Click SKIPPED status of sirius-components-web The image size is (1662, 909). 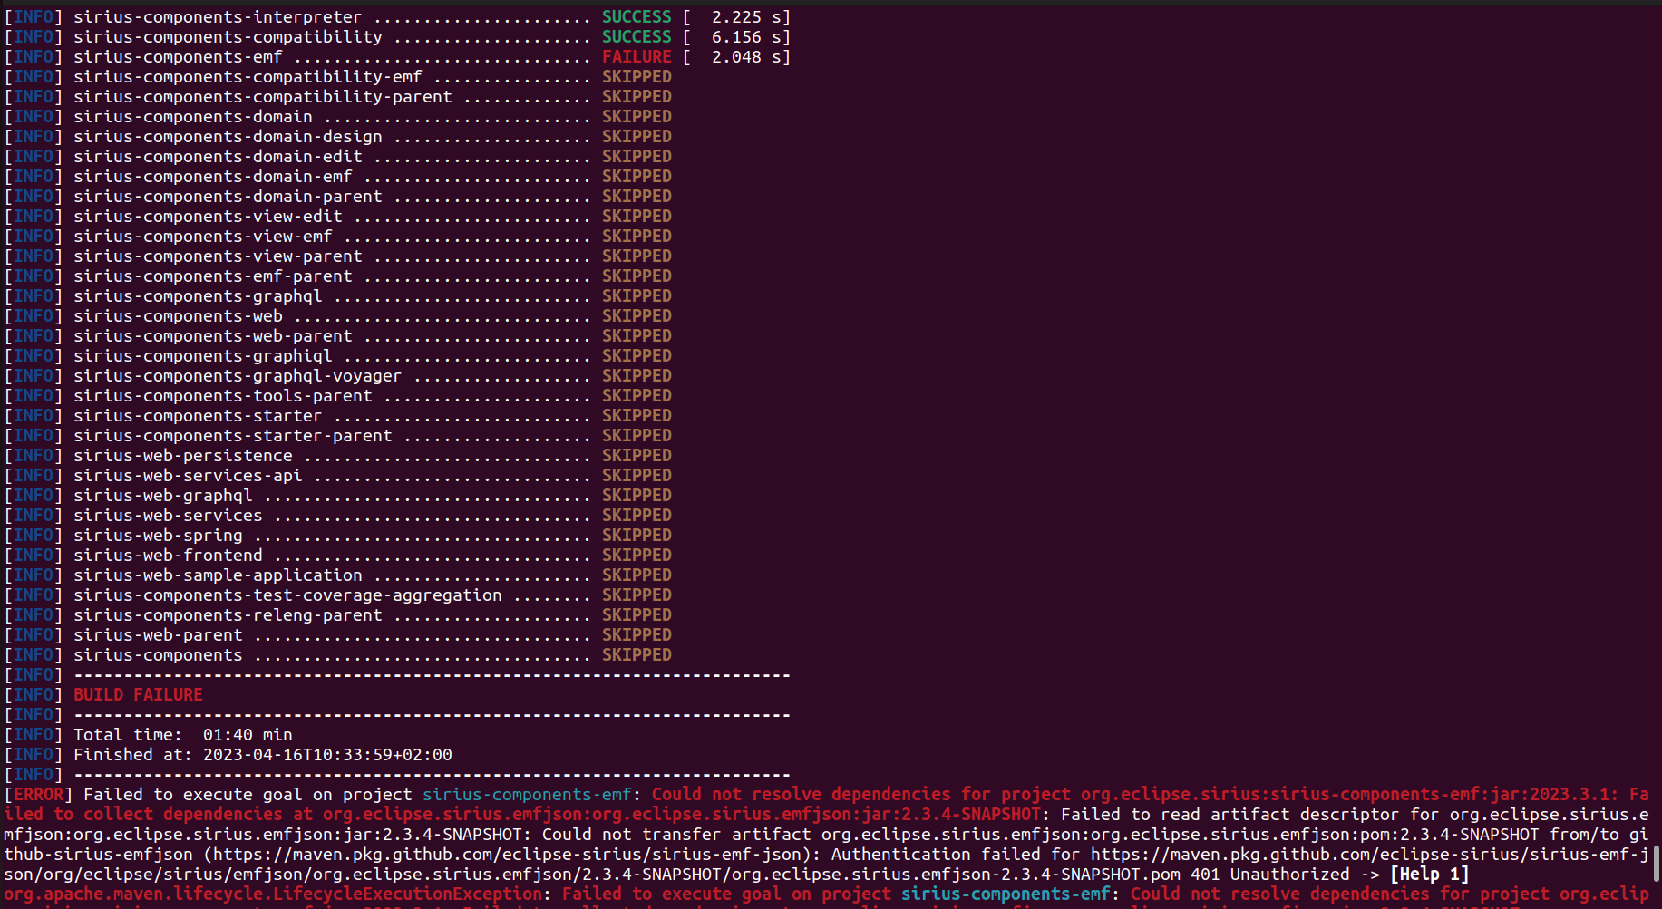637,316
